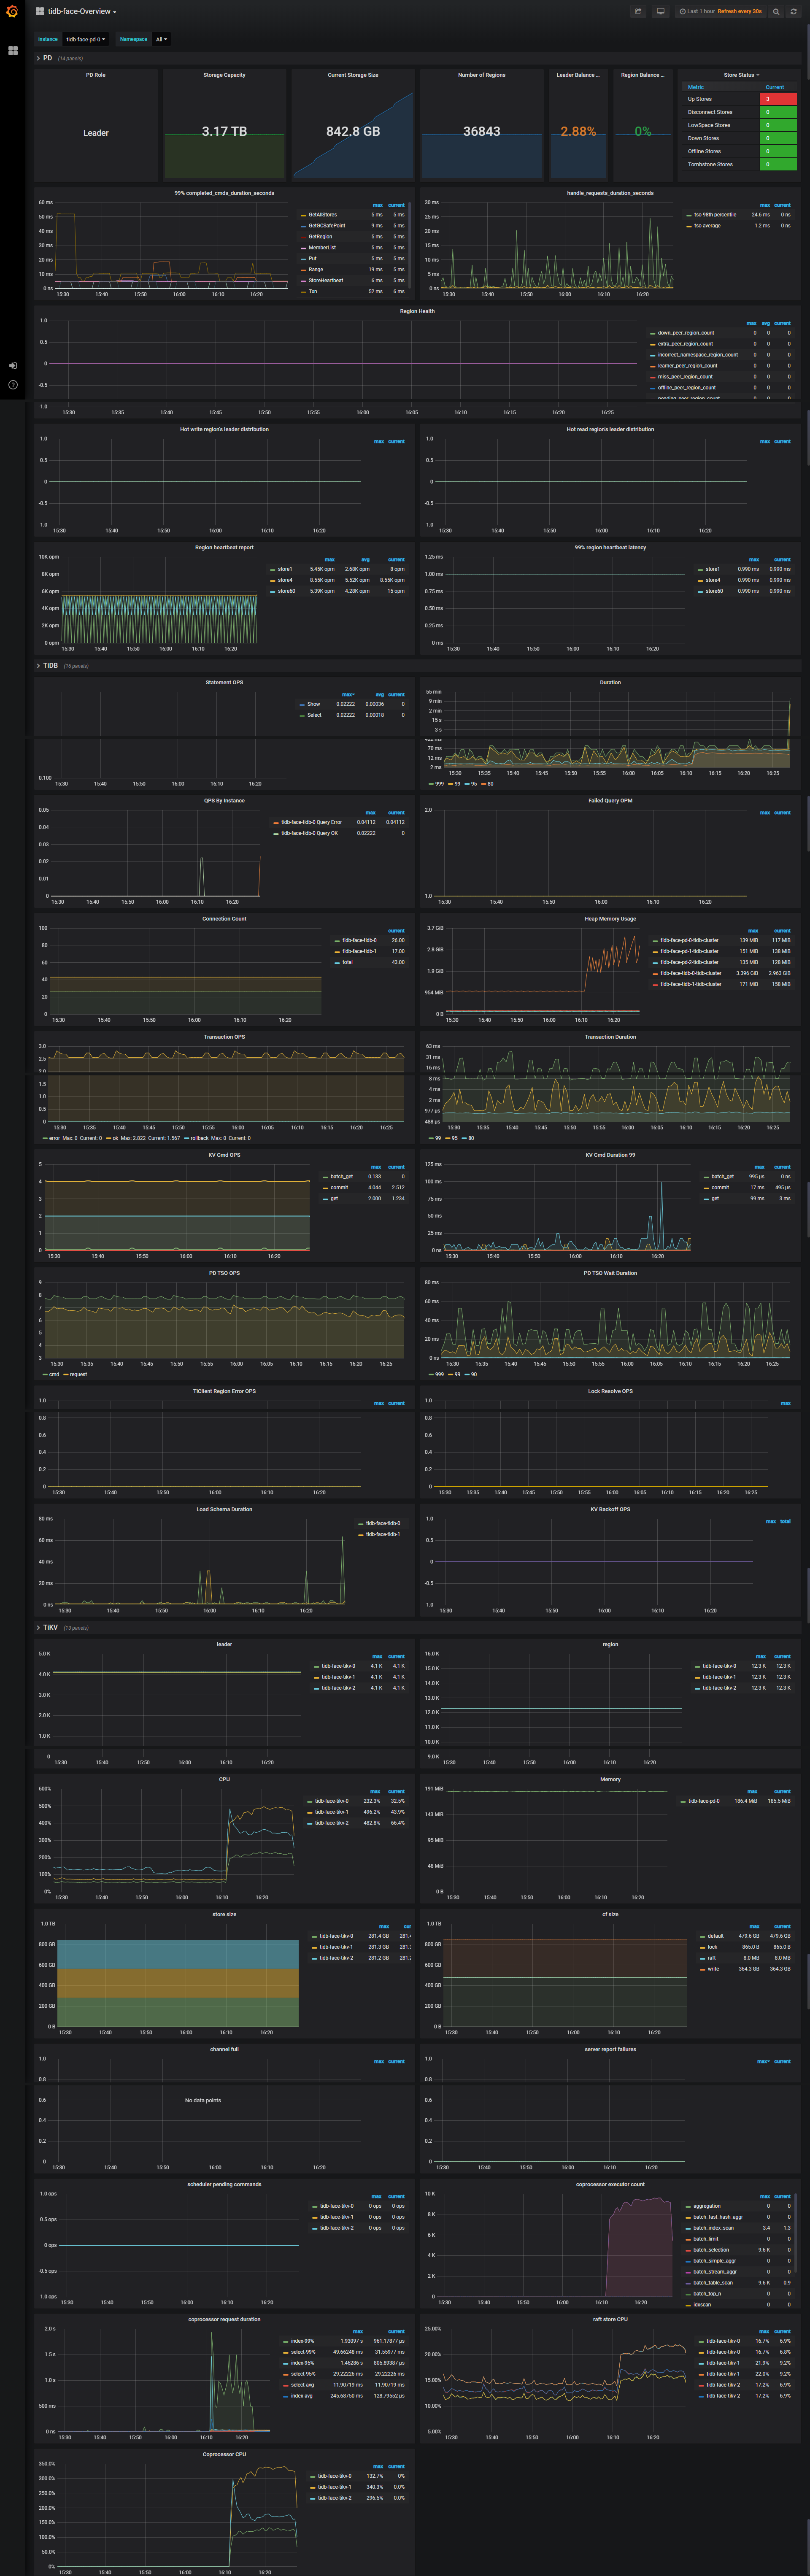Open the Dashboards grid icon in sidebar
Image resolution: width=810 pixels, height=2576 pixels.
point(13,50)
